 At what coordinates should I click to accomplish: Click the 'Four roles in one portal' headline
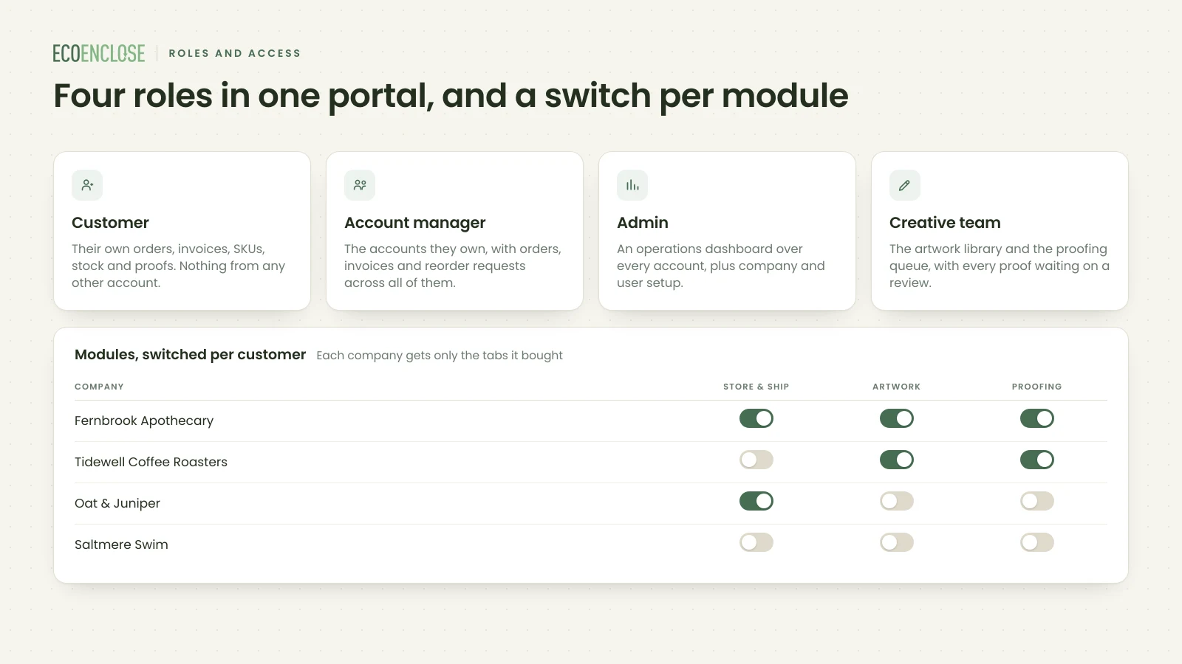coord(451,96)
